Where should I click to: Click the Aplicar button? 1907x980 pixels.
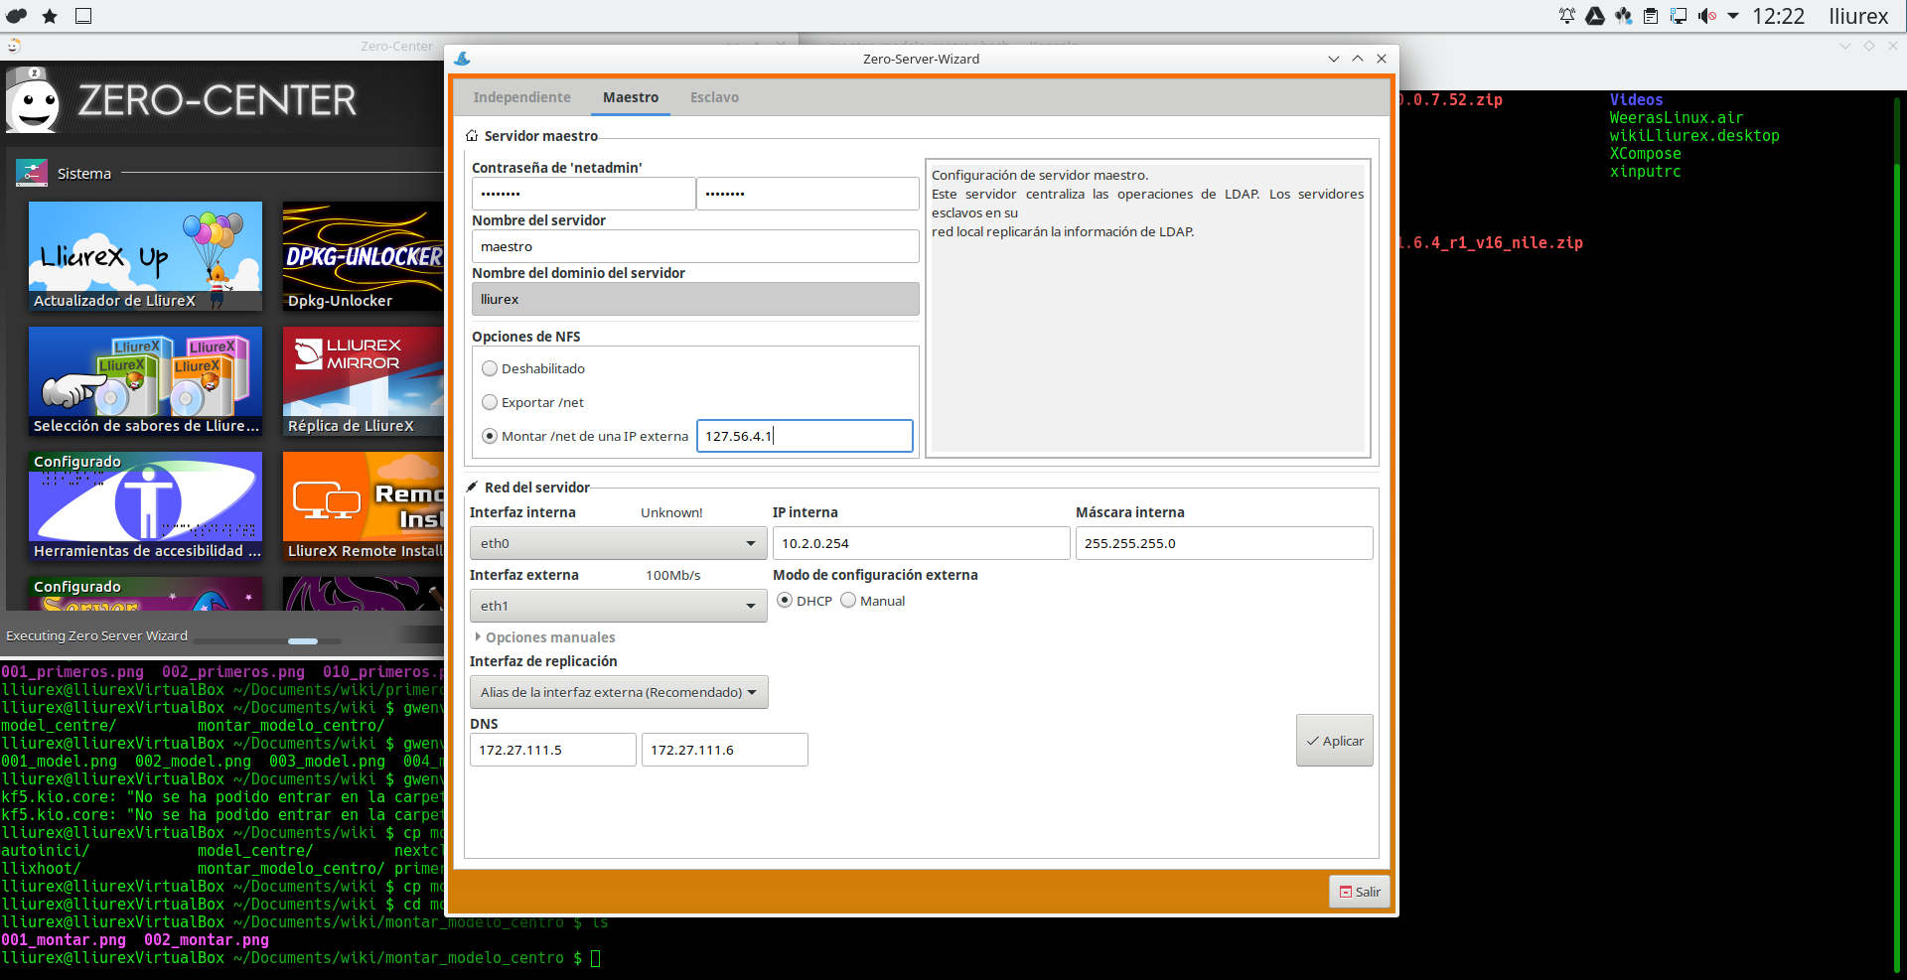pyautogui.click(x=1334, y=741)
